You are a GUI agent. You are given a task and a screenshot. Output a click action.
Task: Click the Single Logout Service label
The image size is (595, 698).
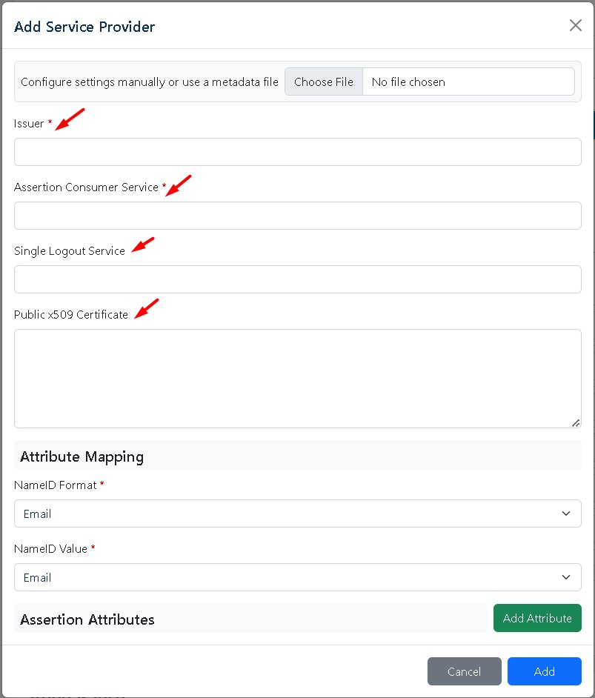[x=70, y=251]
